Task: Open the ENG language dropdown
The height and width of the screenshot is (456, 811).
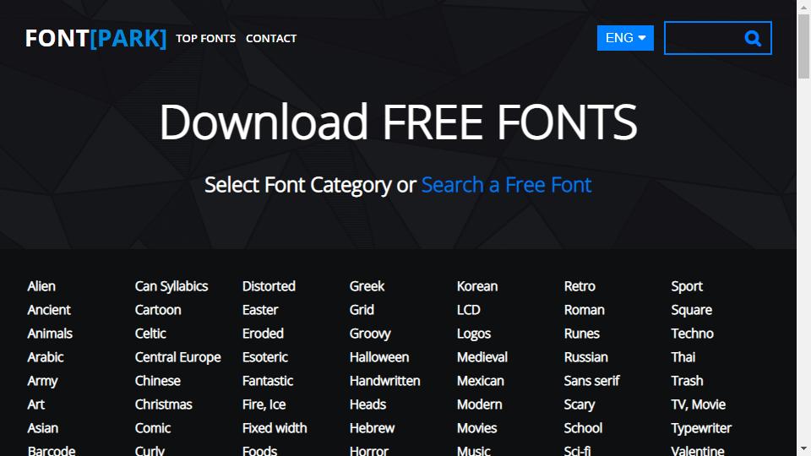Action: (x=625, y=38)
